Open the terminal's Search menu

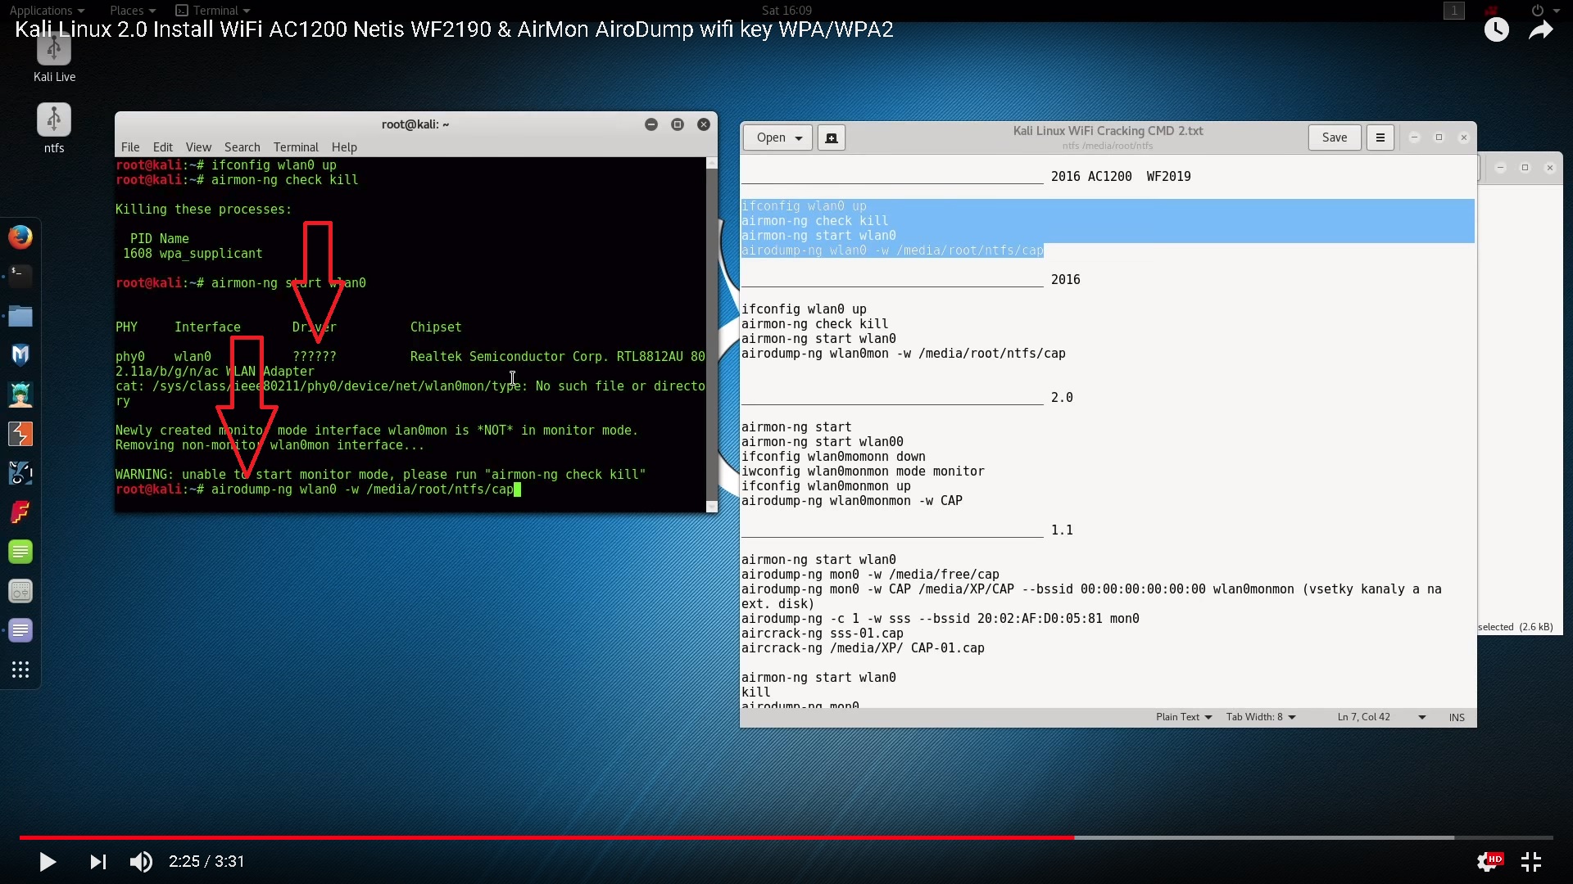click(x=242, y=147)
